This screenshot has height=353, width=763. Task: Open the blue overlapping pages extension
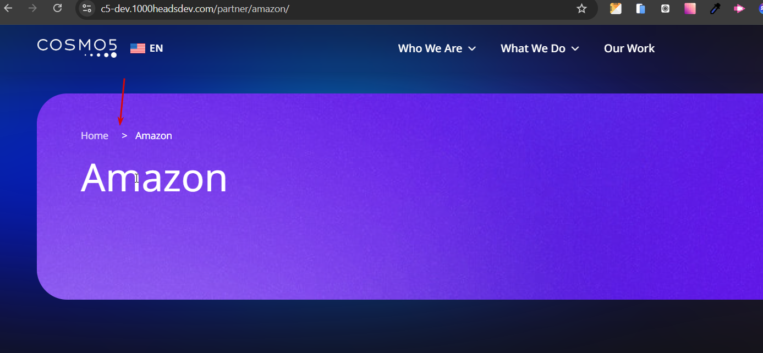click(x=641, y=8)
